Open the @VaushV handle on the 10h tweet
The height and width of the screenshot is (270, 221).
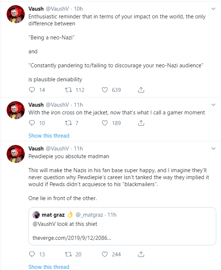pos(57,9)
